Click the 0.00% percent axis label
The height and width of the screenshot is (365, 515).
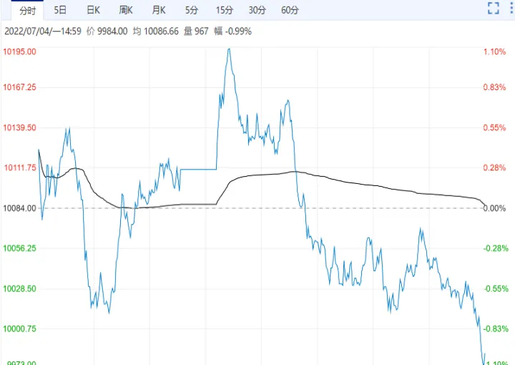(x=494, y=208)
